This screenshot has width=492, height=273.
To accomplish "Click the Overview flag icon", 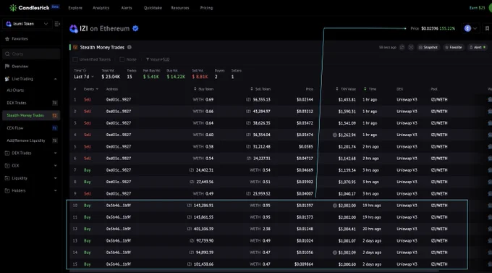I will point(7,67).
